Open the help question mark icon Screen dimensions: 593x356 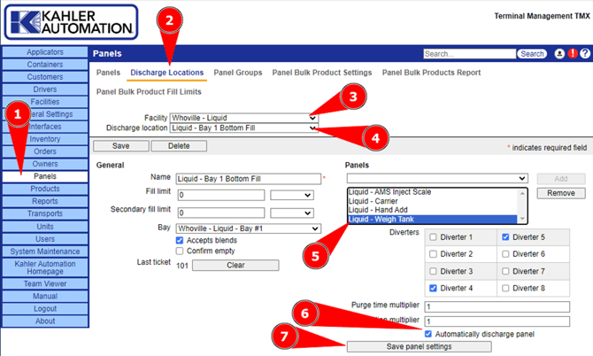point(585,54)
